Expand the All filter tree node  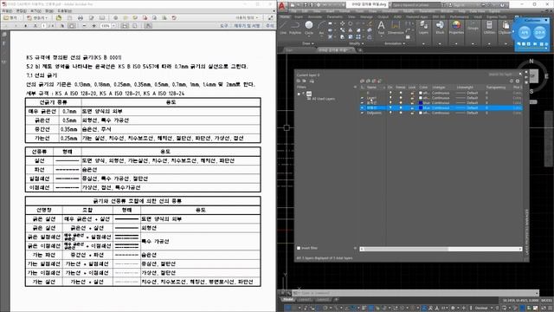click(x=299, y=94)
